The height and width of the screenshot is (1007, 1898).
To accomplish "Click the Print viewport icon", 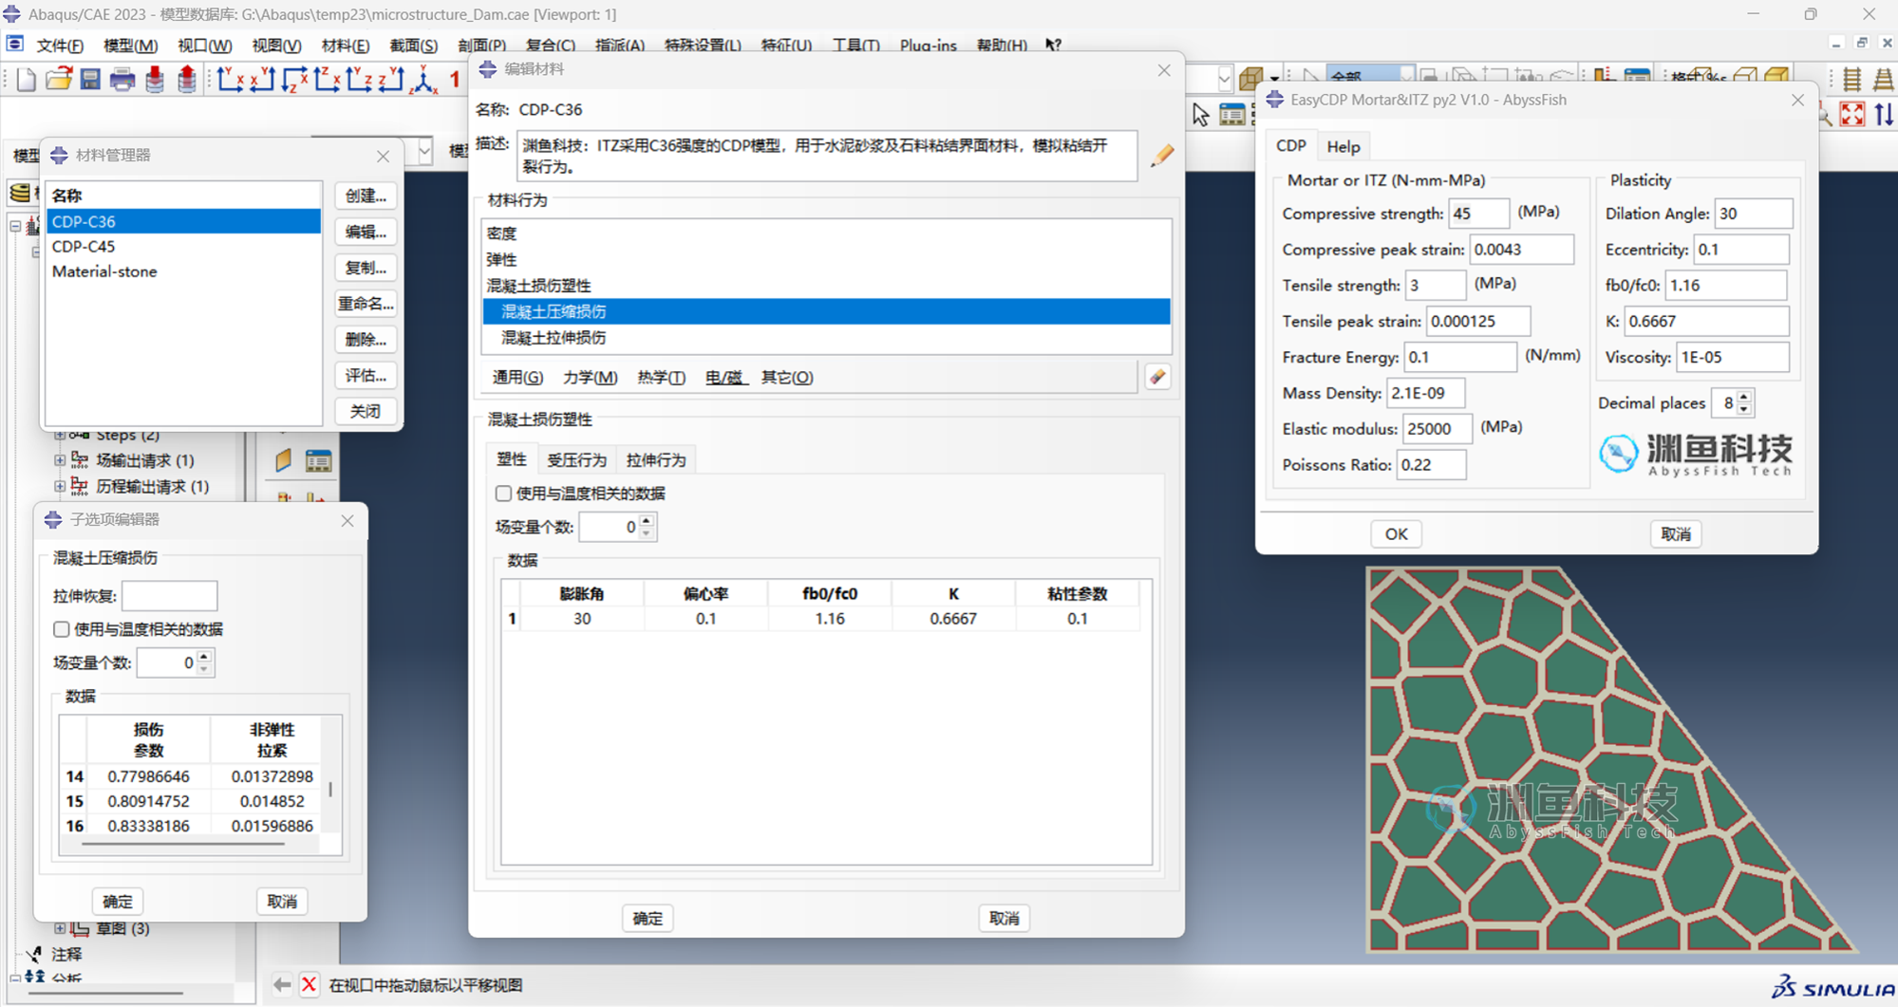I will 122,80.
